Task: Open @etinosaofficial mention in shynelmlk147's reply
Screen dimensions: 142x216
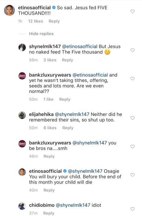Action: pos(80,47)
